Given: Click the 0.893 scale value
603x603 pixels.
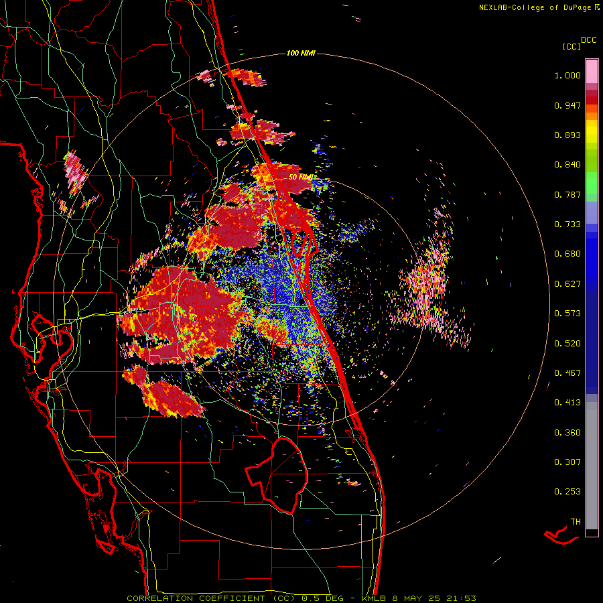Looking at the screenshot, I should (x=567, y=135).
